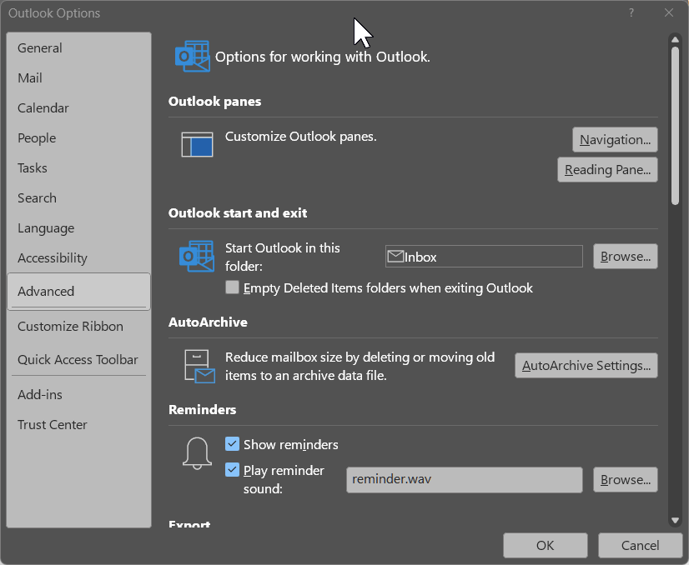Browse for the reminder sound file
Screen dimensions: 689x565
click(626, 479)
